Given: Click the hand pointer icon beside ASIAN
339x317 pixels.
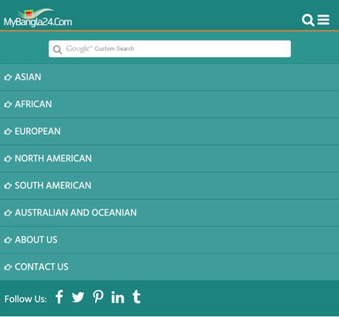Looking at the screenshot, I should point(8,78).
